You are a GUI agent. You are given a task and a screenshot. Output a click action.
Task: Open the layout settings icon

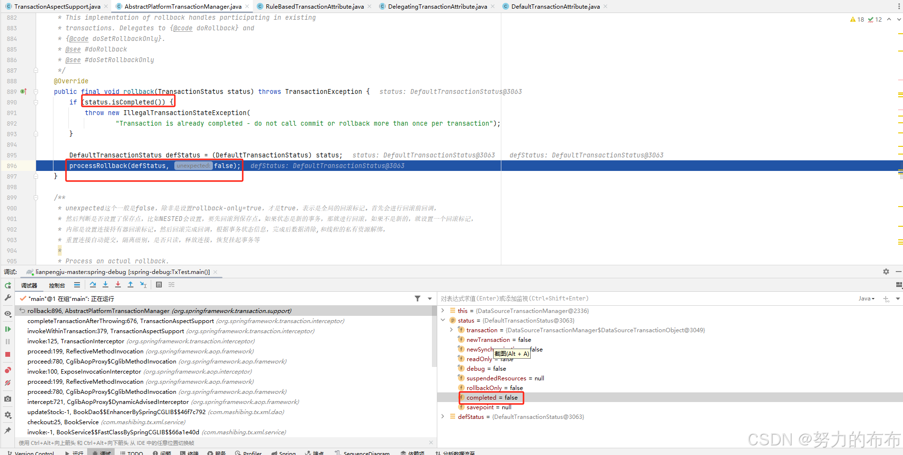pyautogui.click(x=899, y=285)
